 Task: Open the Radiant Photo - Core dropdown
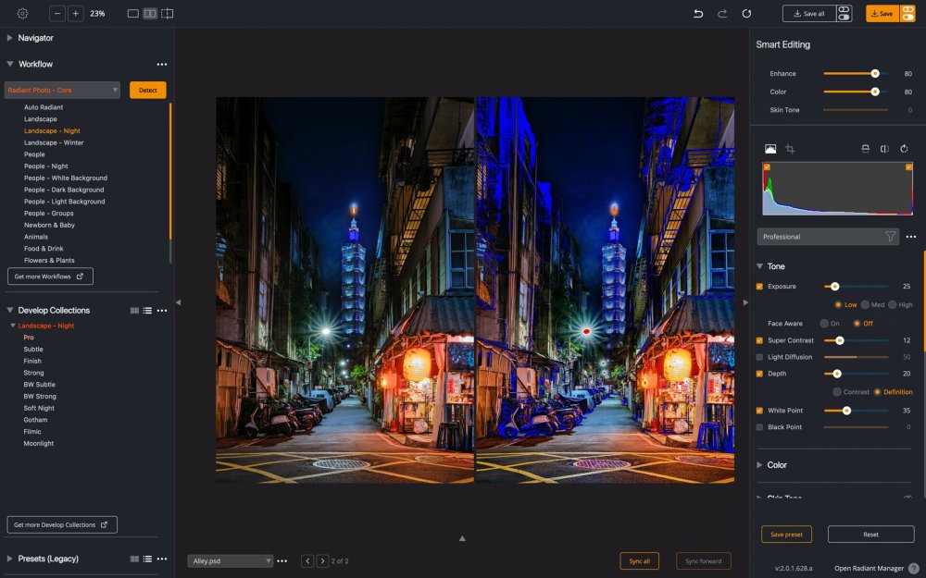[x=62, y=90]
